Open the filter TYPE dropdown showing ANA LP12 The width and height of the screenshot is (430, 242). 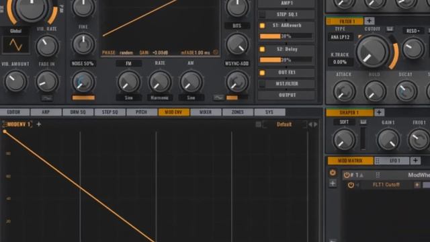340,37
